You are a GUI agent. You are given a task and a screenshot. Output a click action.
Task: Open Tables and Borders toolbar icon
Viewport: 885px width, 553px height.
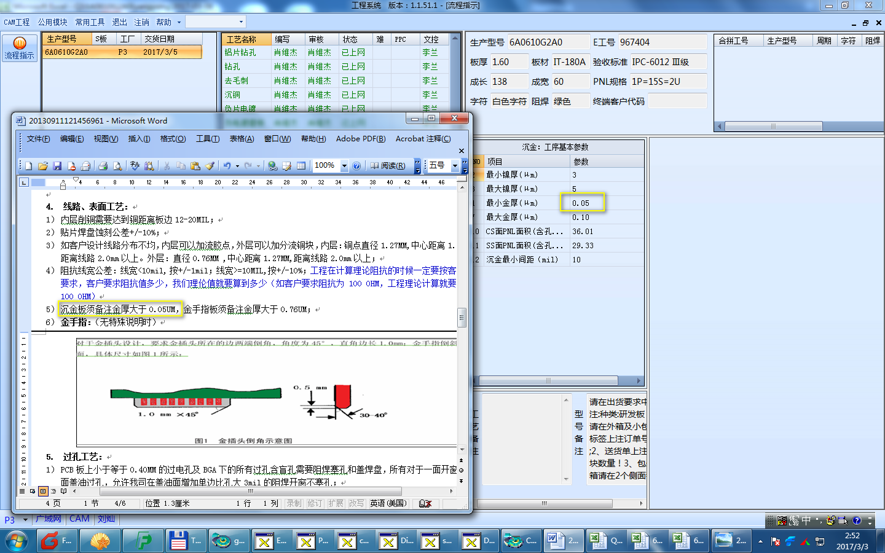point(286,166)
